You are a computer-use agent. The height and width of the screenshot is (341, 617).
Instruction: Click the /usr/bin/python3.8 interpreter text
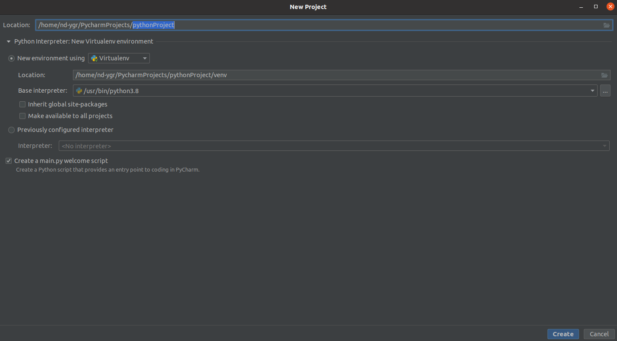point(111,91)
